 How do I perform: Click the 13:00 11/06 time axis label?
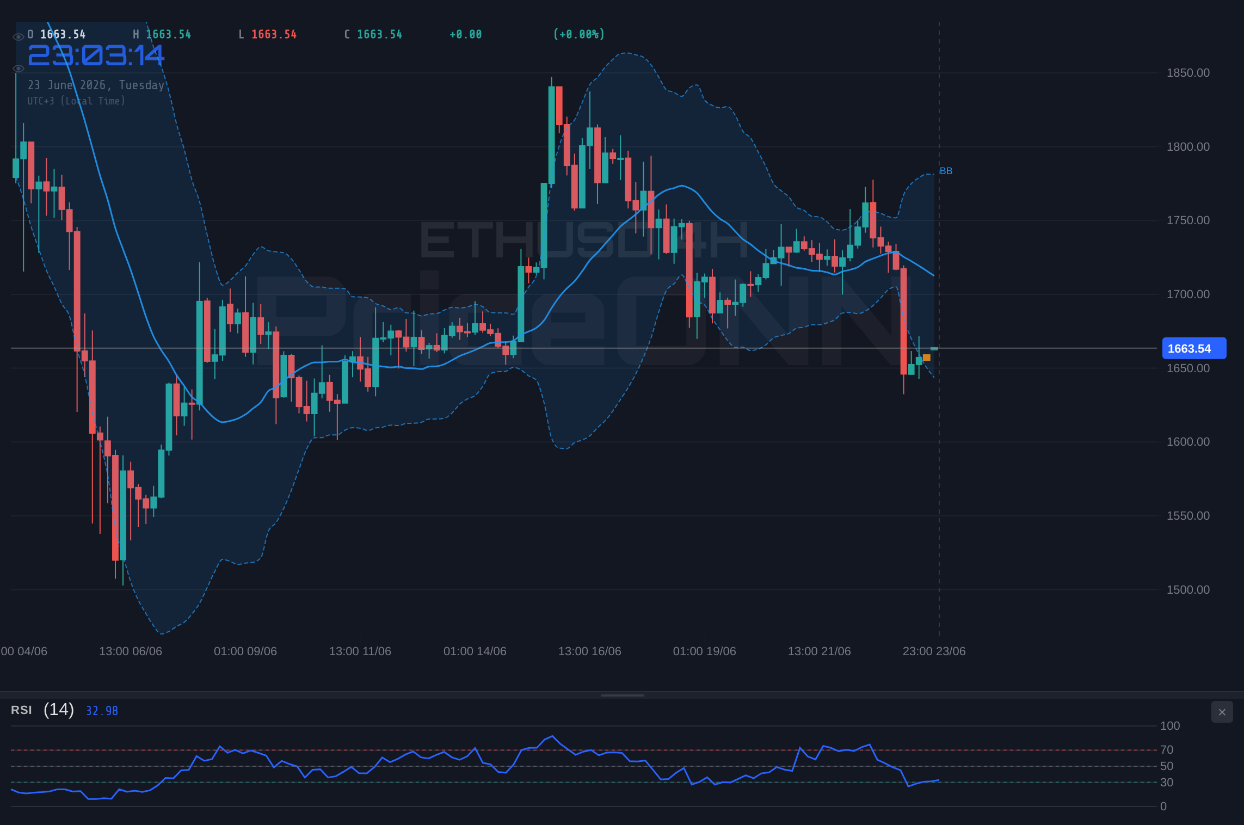360,651
